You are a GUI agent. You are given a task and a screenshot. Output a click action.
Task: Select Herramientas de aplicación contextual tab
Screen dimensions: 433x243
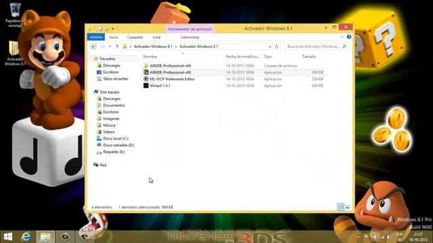coord(190,29)
